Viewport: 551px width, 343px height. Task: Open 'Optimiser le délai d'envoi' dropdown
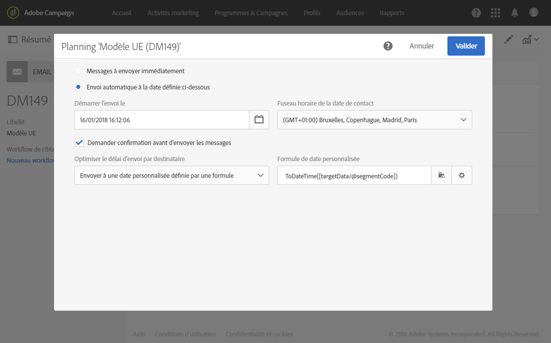171,175
